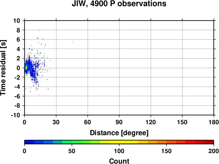
Task: Click the x-axis tick label '30'
Action: click(56, 122)
